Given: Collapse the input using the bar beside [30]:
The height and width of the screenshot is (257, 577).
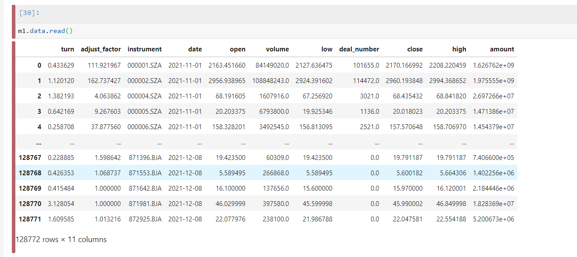Looking at the screenshot, I should (x=14, y=22).
